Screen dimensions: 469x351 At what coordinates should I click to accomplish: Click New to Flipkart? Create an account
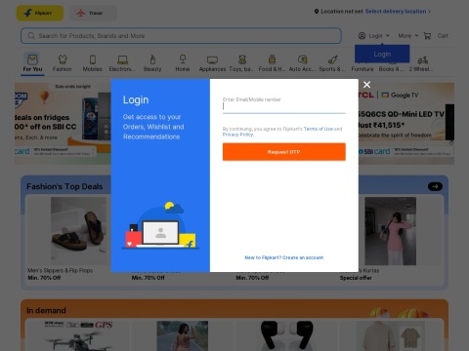point(284,257)
